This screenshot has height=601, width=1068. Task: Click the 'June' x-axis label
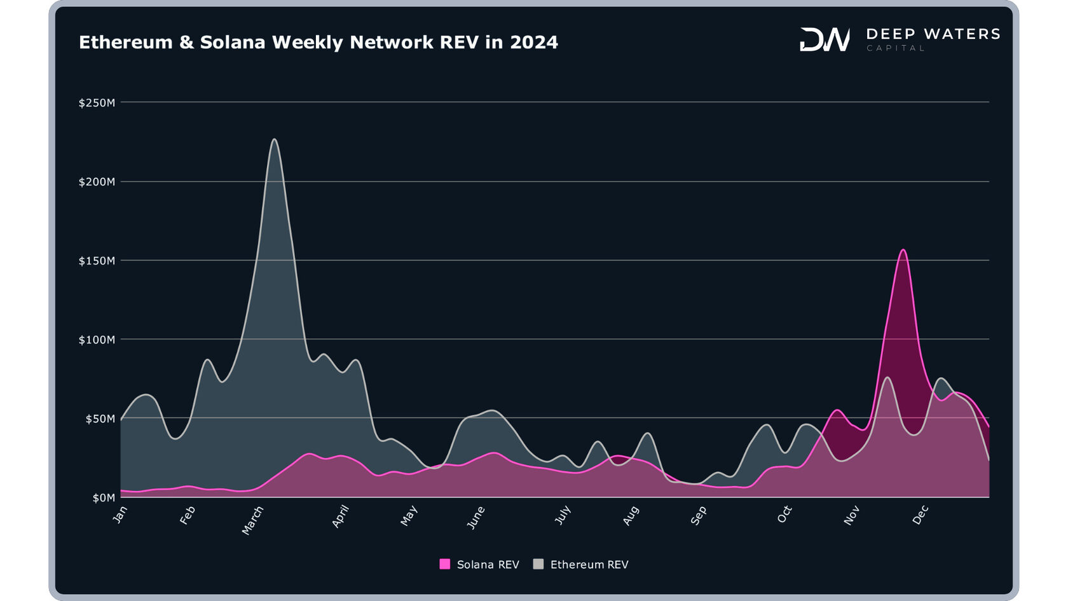(476, 518)
